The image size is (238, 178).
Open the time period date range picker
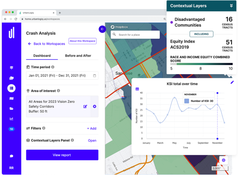[62, 75]
